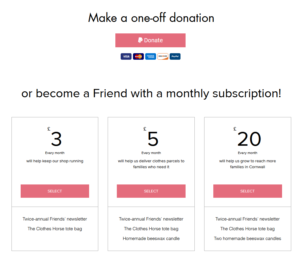Click 'The Clothes Horse tote bag' in £3 plan
This screenshot has width=303, height=261.
(55, 229)
